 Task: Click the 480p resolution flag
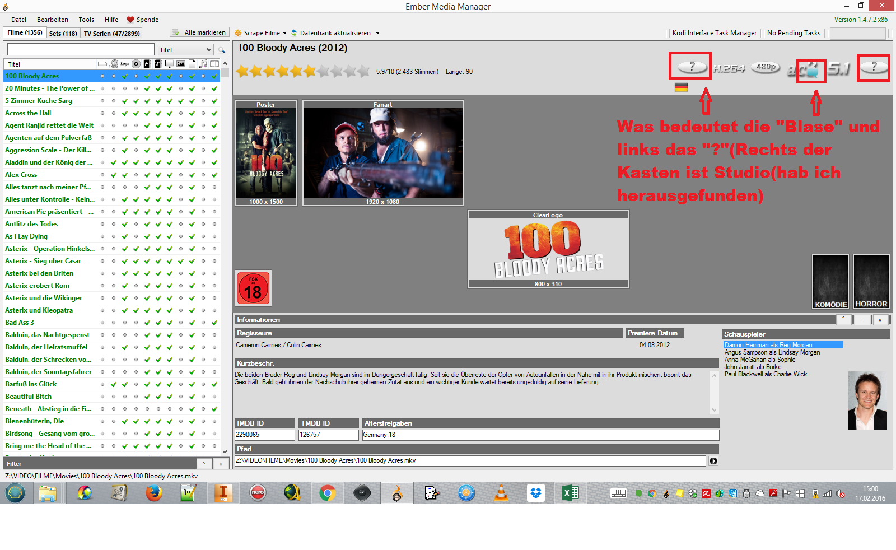766,67
